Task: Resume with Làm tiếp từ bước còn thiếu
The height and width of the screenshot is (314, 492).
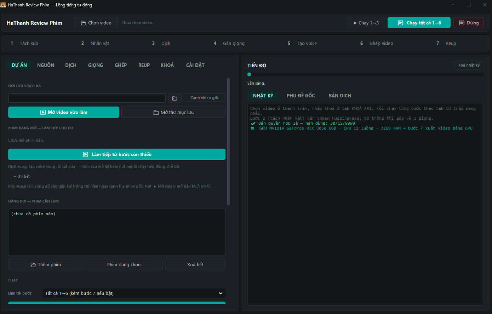Action: 117,154
